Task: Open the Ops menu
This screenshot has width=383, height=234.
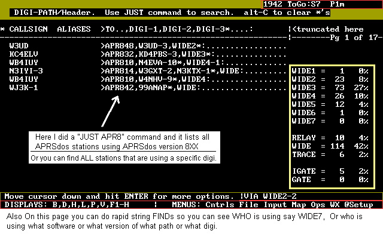Action: click(318, 205)
